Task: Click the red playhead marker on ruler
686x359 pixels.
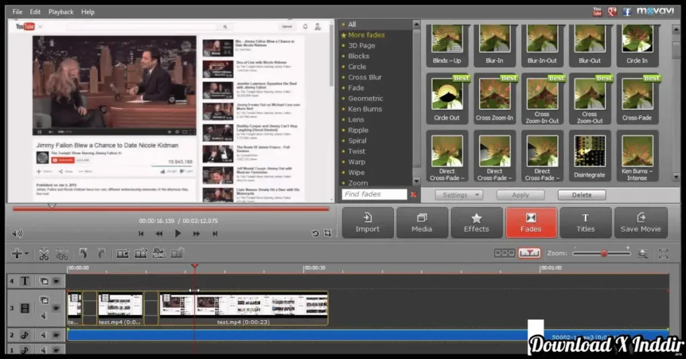Action: point(195,266)
